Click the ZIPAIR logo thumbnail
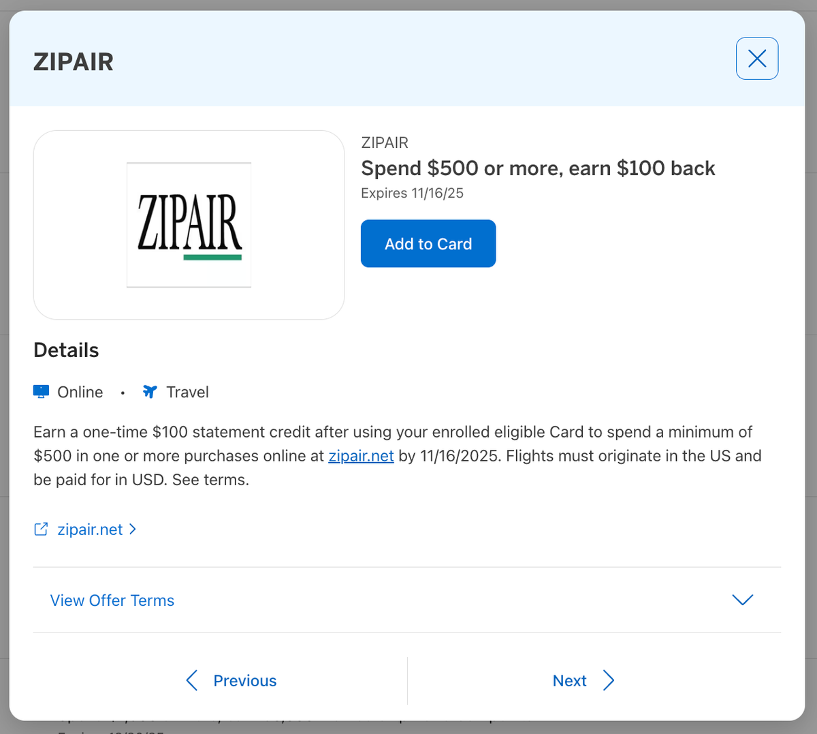 point(189,225)
